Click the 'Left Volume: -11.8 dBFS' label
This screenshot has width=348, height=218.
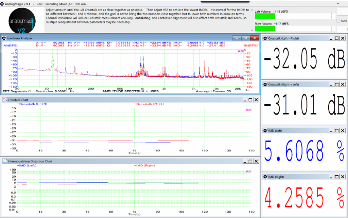pyautogui.click(x=271, y=12)
